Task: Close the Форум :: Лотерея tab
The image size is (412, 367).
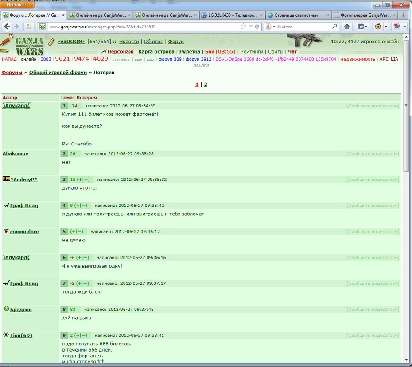Action: [63, 15]
